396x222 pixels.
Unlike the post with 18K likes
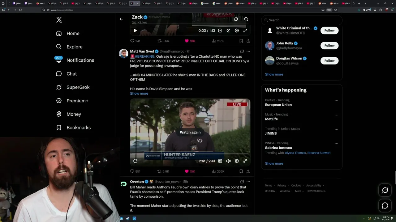[x=190, y=41]
